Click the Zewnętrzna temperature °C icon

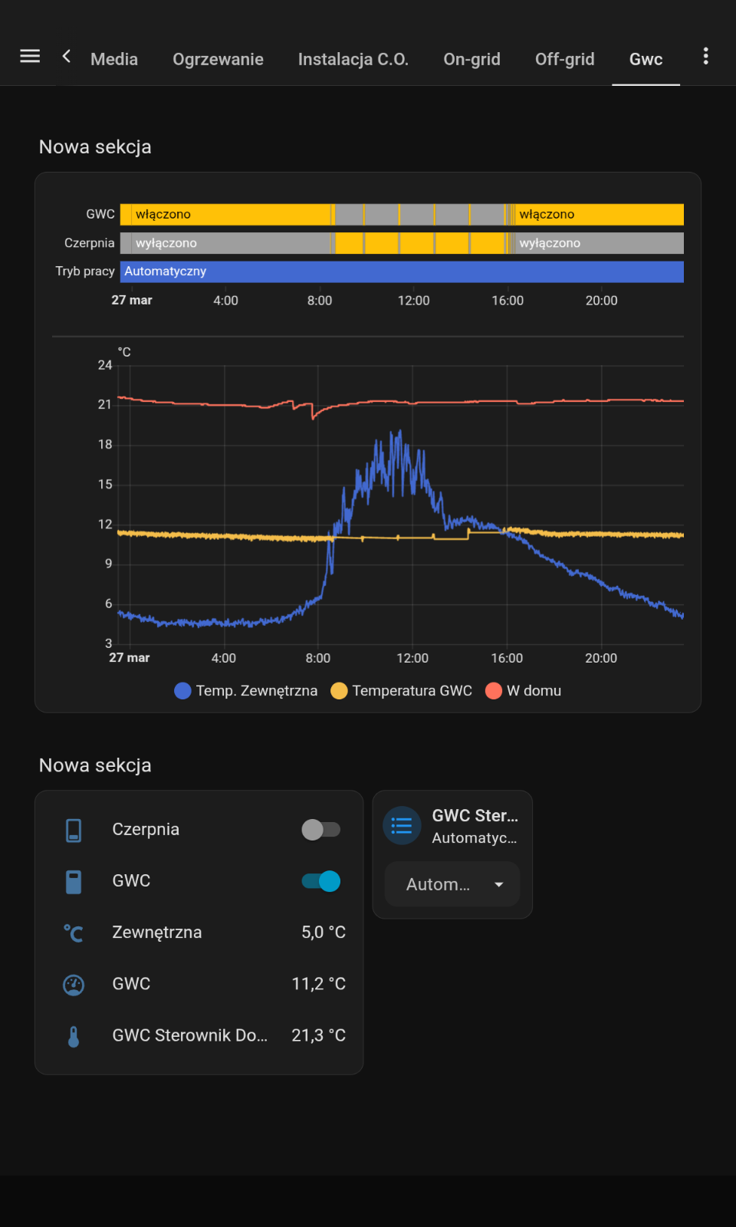pos(74,933)
